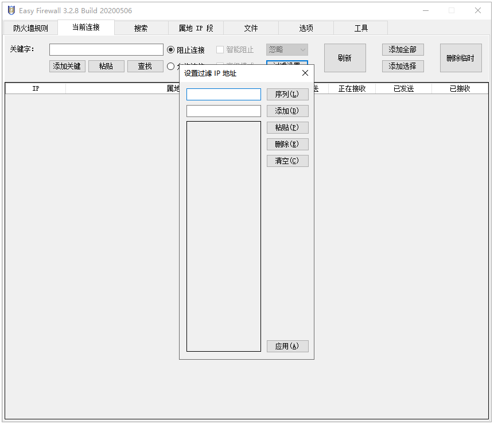Open the 属地 IP 段 tab

196,28
